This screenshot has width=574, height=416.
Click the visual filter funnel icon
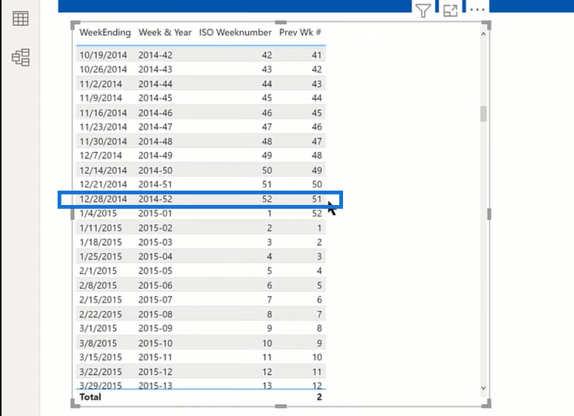click(x=423, y=11)
